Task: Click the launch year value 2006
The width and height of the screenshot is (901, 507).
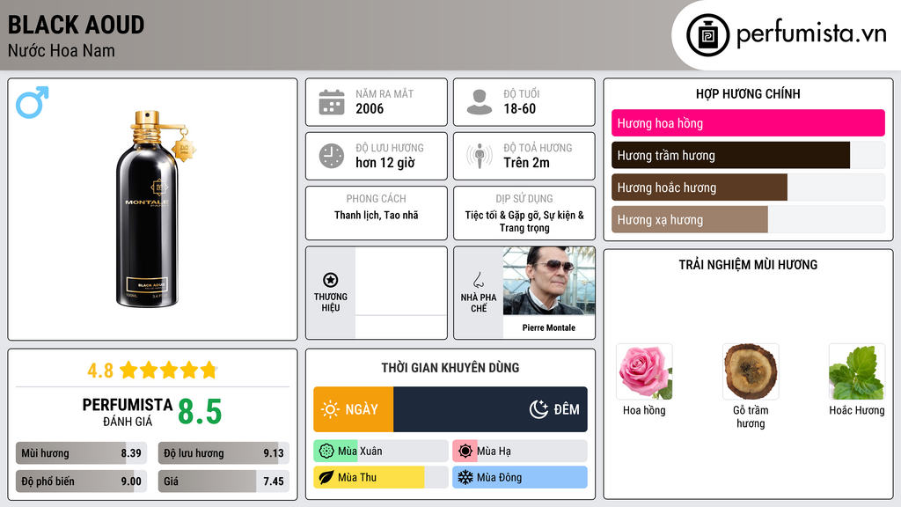Action: 370,108
